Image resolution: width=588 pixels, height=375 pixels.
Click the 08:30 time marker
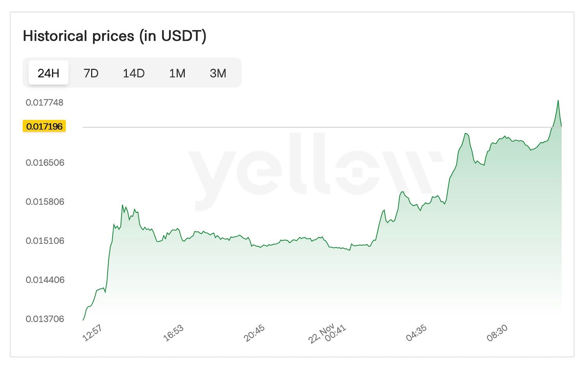[497, 333]
